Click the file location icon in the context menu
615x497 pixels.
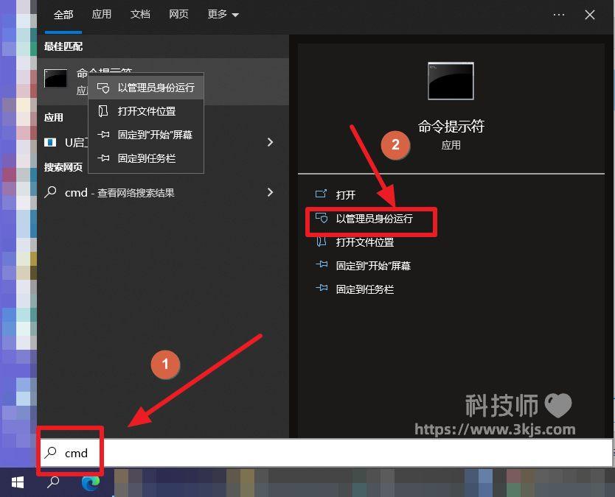click(103, 111)
